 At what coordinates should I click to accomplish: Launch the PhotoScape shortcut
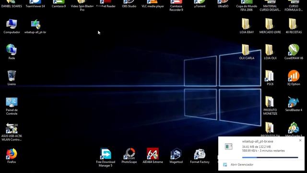(129, 156)
